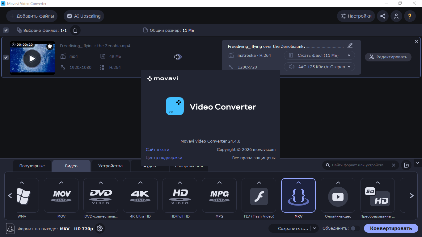
Task: Click the Copyright © 2026 movavi.com text
Action: [x=246, y=150]
